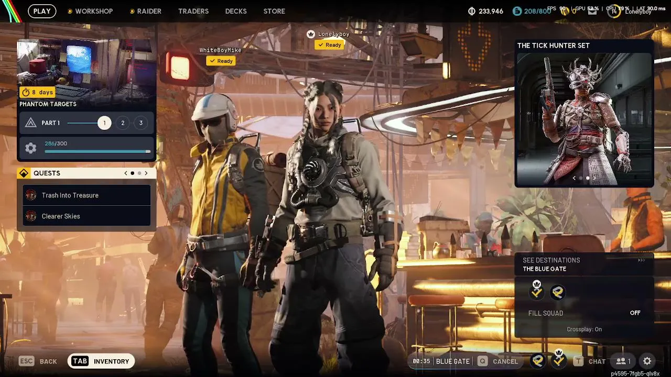The width and height of the screenshot is (671, 377).
Task: Open INVENTORY with the TAB button
Action: tap(101, 361)
